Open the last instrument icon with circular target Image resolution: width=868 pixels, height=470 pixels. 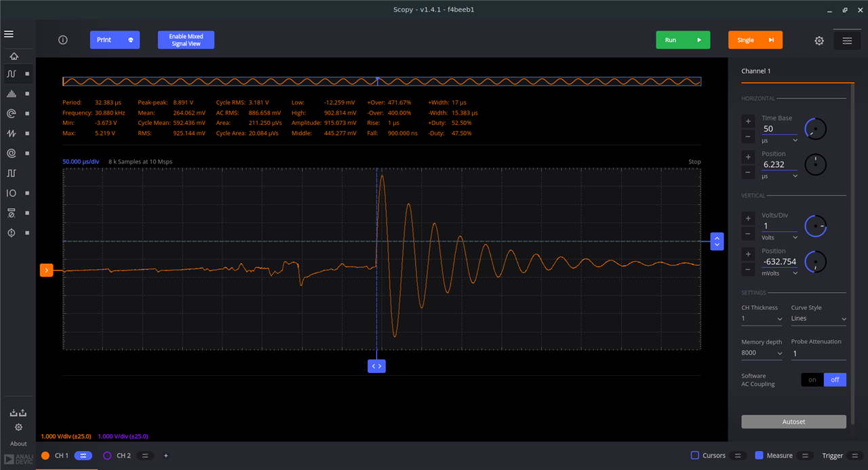[12, 233]
